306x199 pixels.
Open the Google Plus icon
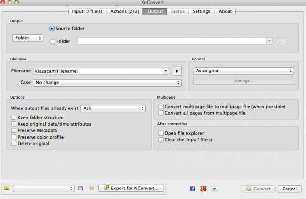(203, 189)
